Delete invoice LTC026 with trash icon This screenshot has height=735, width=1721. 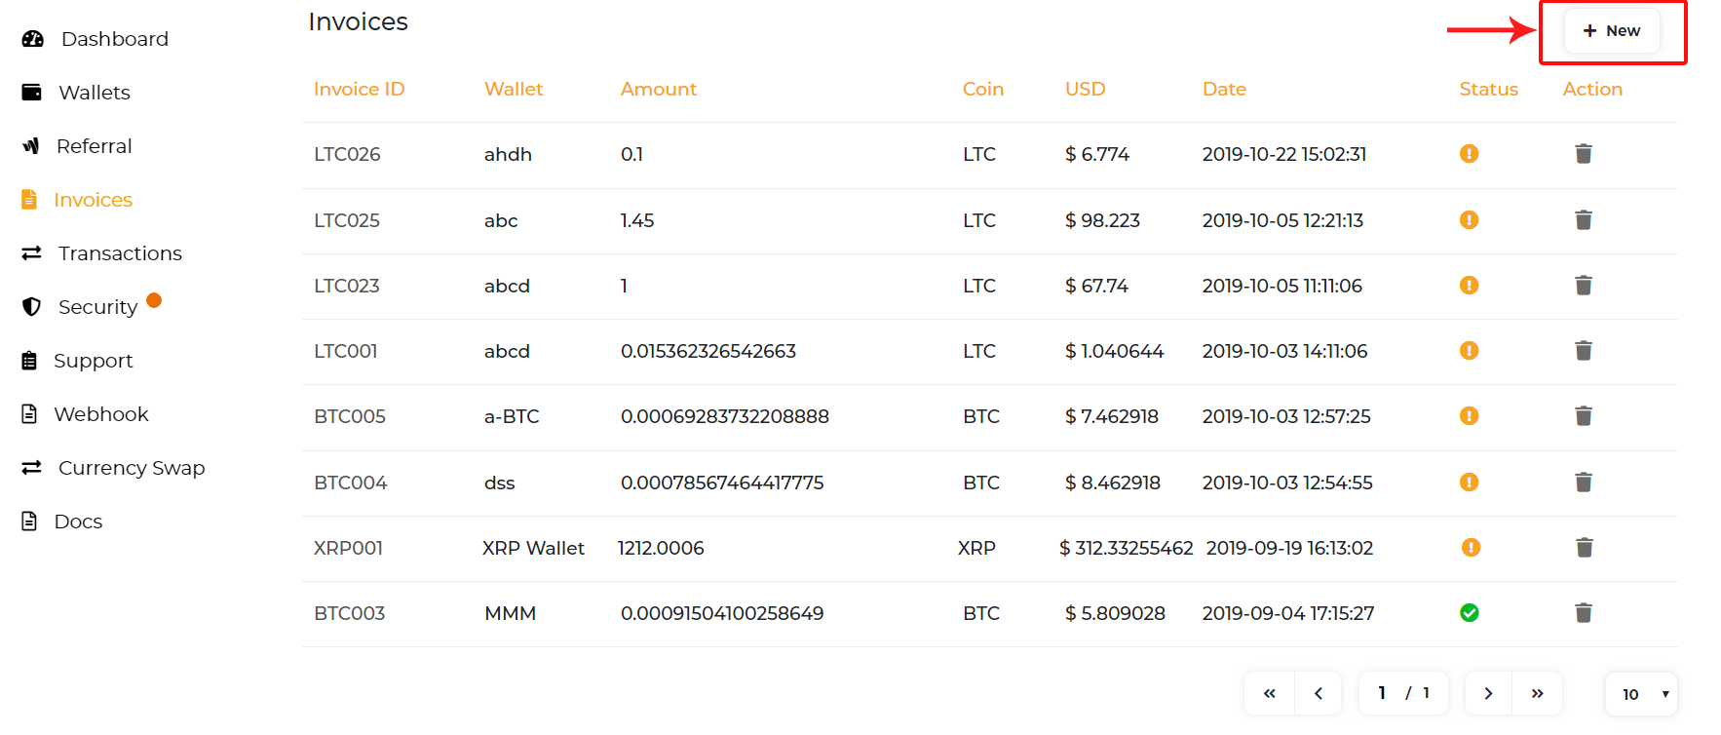(1584, 154)
